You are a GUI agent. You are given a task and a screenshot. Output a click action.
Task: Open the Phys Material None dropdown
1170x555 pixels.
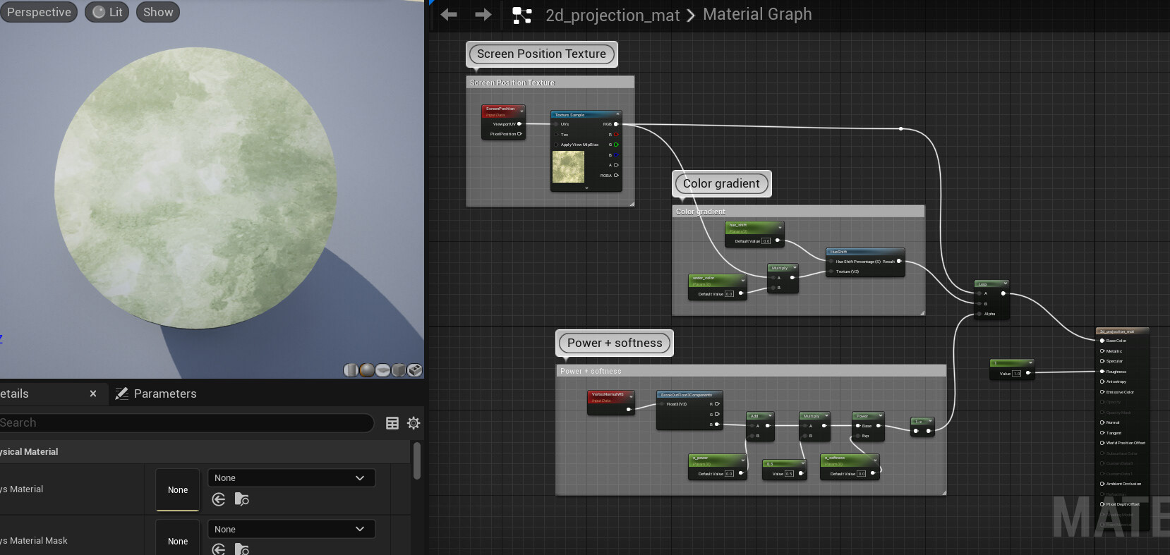(x=291, y=478)
